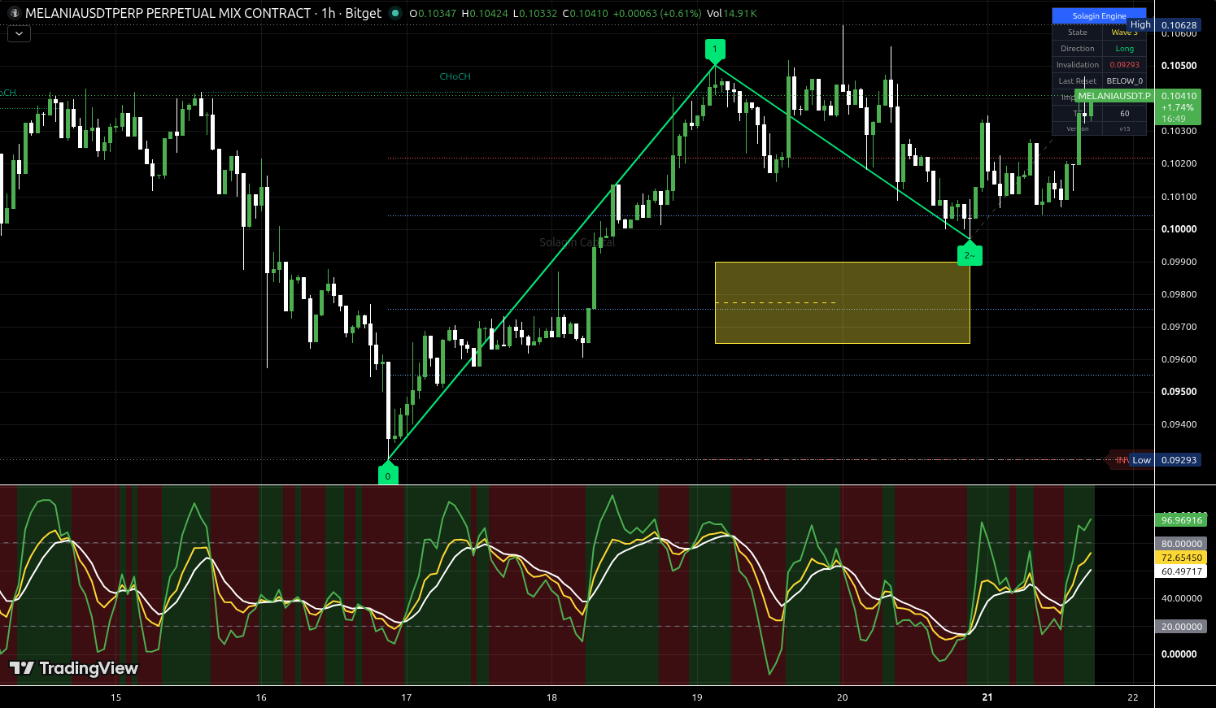
Task: Click the Low value 0.10332 in legend
Action: pyautogui.click(x=538, y=14)
